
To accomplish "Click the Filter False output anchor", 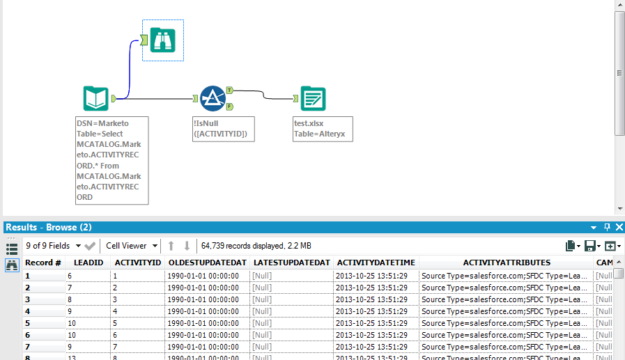I will click(230, 107).
